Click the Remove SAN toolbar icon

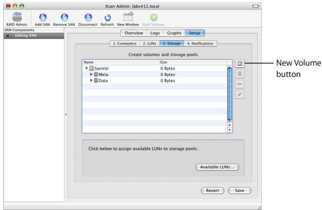tap(64, 18)
